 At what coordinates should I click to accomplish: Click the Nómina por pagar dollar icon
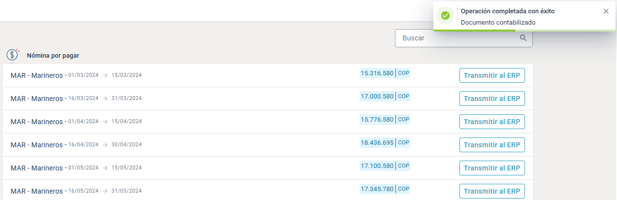pyautogui.click(x=12, y=55)
